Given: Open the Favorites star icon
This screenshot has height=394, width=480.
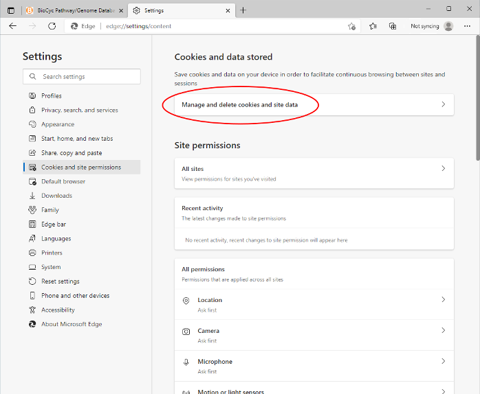Looking at the screenshot, I should (x=373, y=26).
